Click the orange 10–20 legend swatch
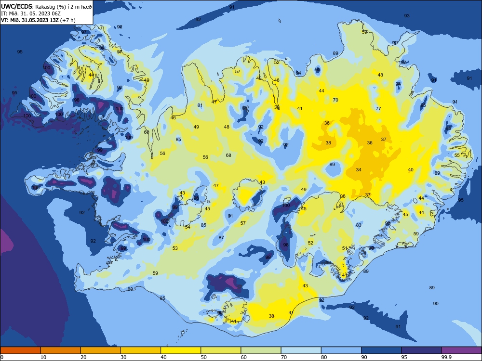The height and width of the screenshot is (361, 482). tap(61, 350)
